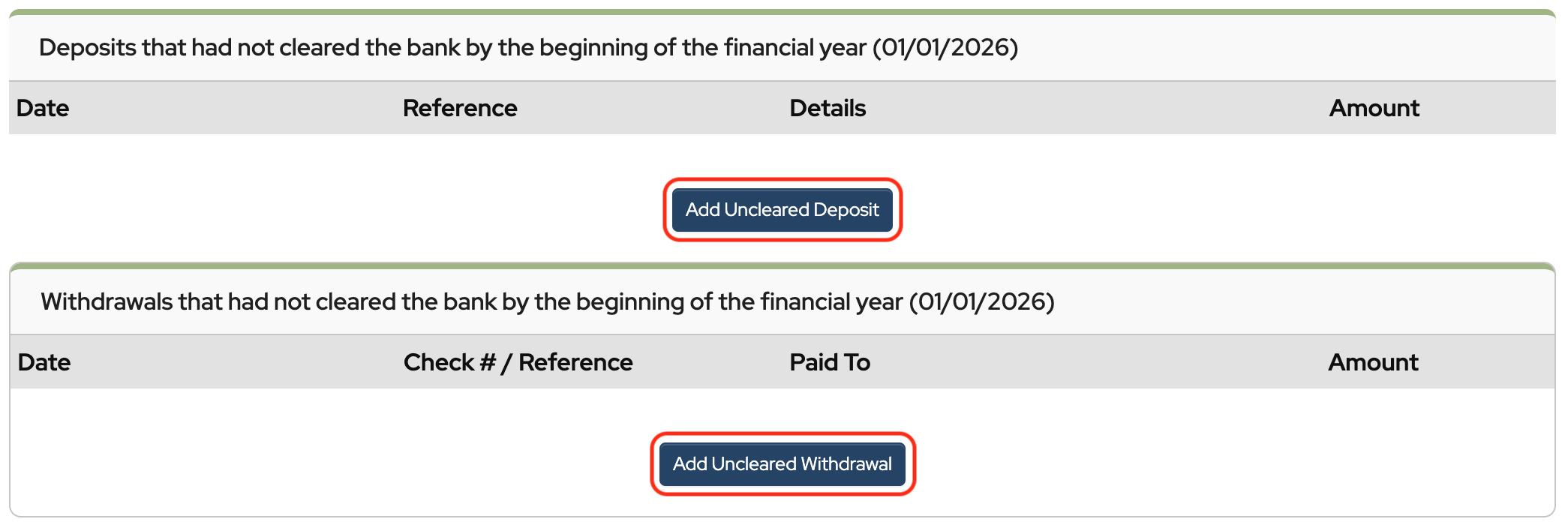Click "financial year" in the deposits panel title
Image resolution: width=1565 pixels, height=525 pixels.
pyautogui.click(x=795, y=47)
